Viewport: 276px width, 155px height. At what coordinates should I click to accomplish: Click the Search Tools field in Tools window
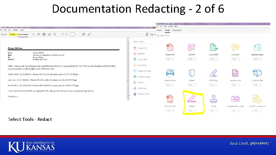point(213,36)
